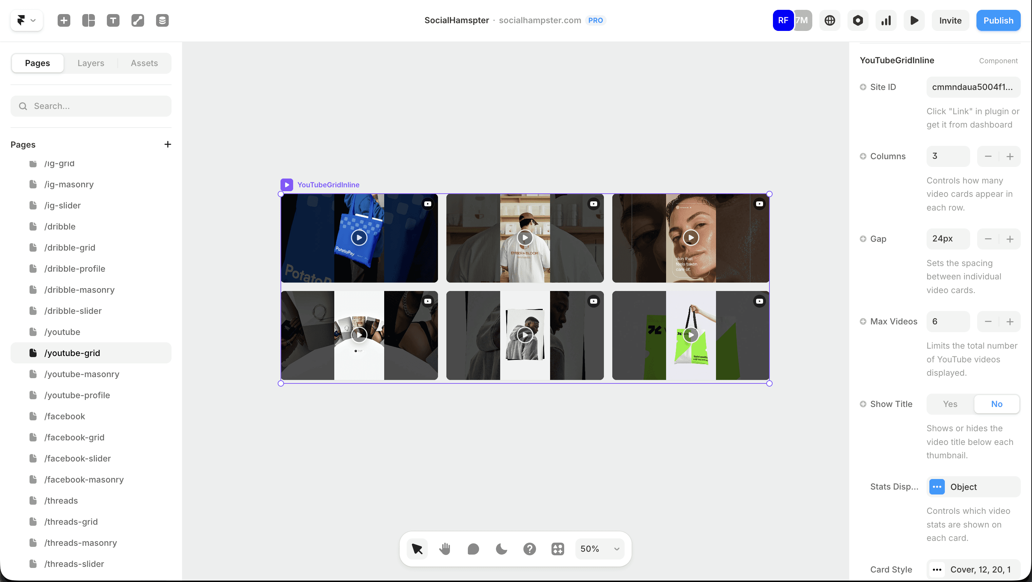Click the Preview play button in the top bar
This screenshot has height=582, width=1032.
point(914,20)
